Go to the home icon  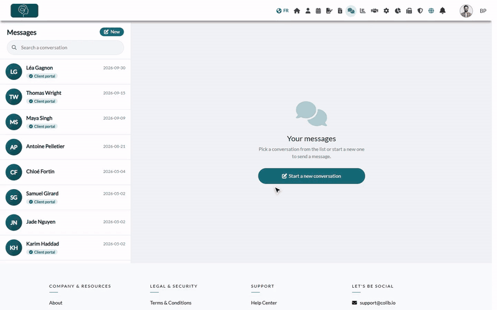(x=297, y=11)
